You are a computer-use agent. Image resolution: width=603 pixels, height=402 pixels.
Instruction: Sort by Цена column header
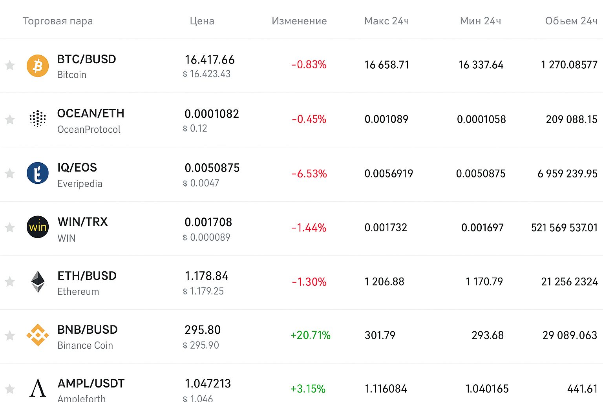202,21
